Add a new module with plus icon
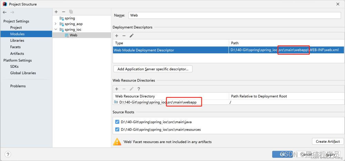 [x=56, y=12]
